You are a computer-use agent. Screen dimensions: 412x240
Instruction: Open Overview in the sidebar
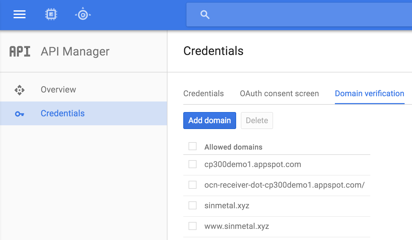[x=58, y=90]
